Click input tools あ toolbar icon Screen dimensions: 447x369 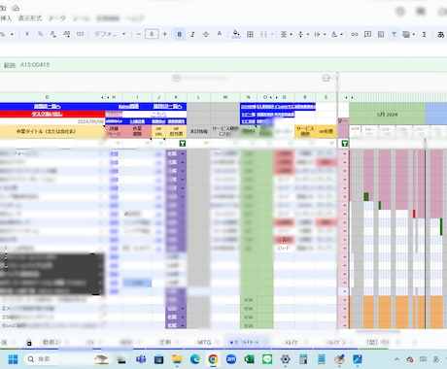440,34
